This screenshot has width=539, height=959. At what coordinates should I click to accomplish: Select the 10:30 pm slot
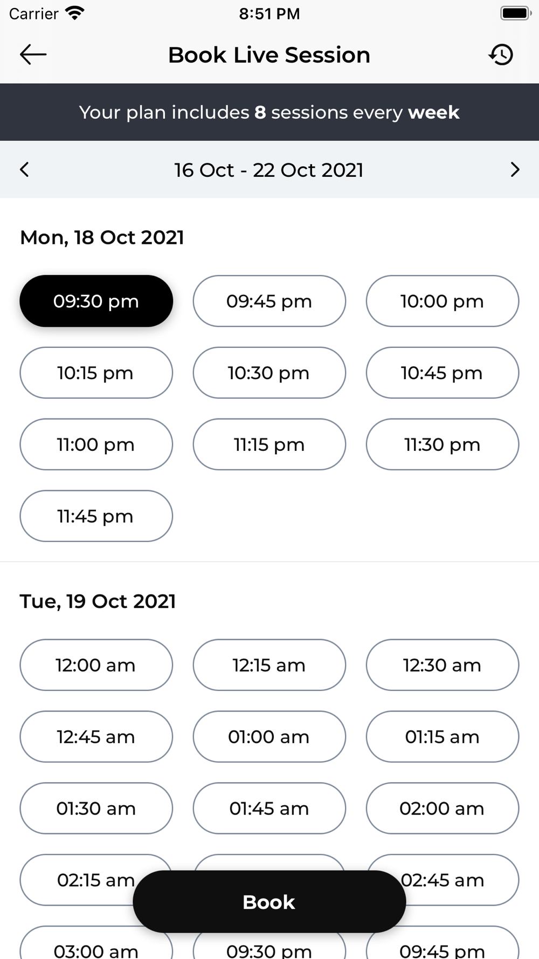(x=269, y=373)
